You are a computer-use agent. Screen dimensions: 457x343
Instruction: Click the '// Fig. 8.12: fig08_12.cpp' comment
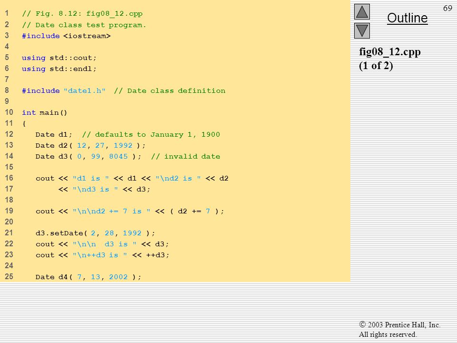(82, 14)
